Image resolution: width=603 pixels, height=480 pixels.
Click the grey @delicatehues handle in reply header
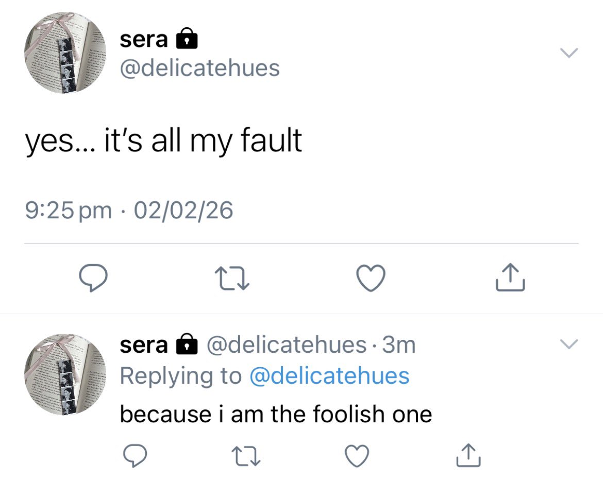pos(287,345)
